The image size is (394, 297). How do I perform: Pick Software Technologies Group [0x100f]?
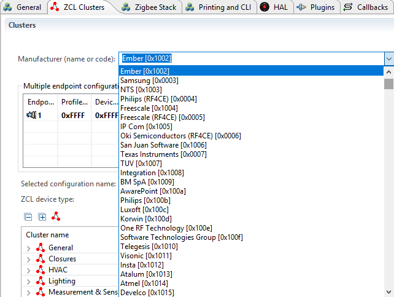pos(251,237)
